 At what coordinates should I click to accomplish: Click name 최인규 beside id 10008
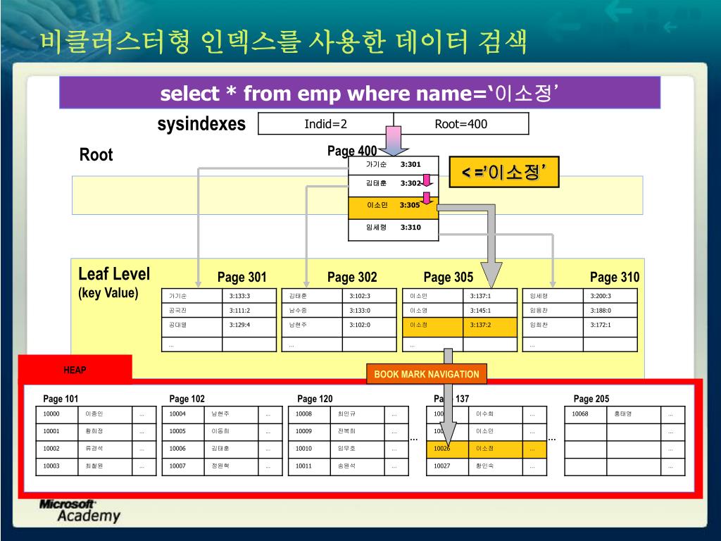pyautogui.click(x=346, y=414)
